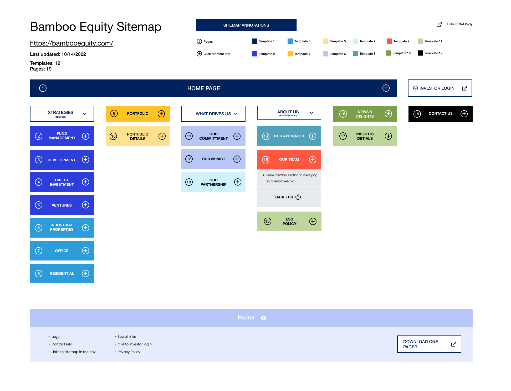Click the Template 9 red color swatch
This screenshot has height=391, width=511.
389,41
